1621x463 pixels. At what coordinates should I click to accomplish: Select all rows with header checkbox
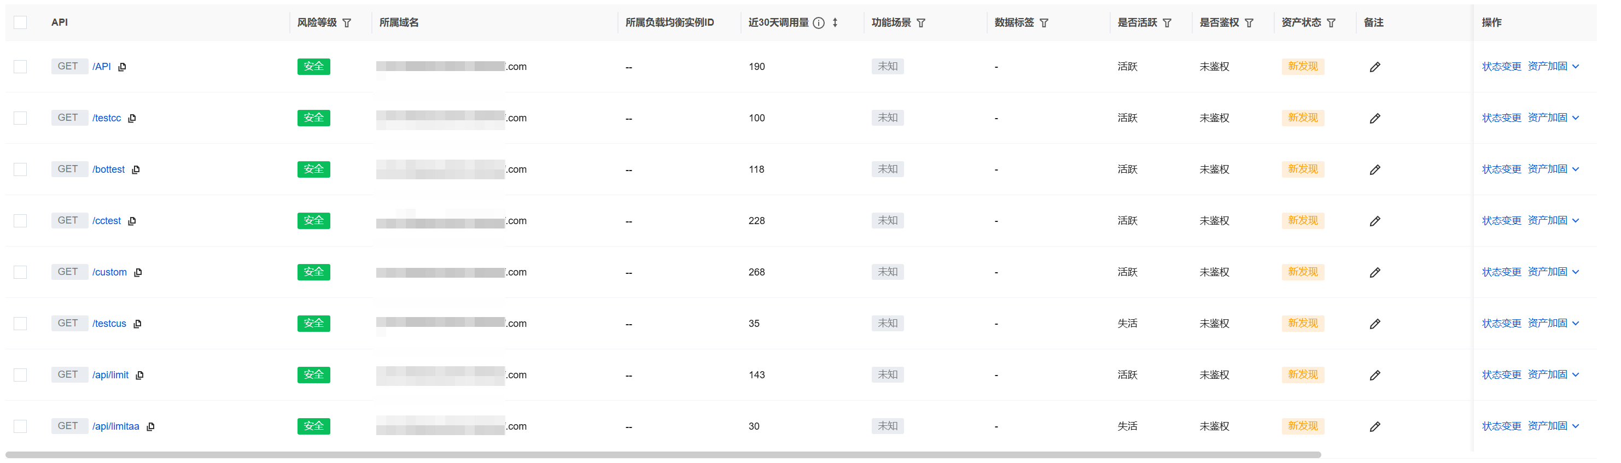coord(20,22)
